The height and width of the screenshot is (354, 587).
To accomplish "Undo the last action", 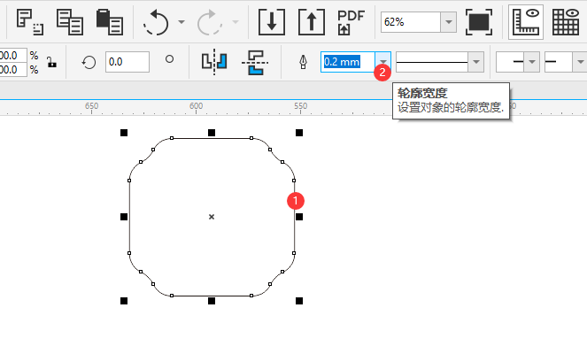I will [157, 22].
